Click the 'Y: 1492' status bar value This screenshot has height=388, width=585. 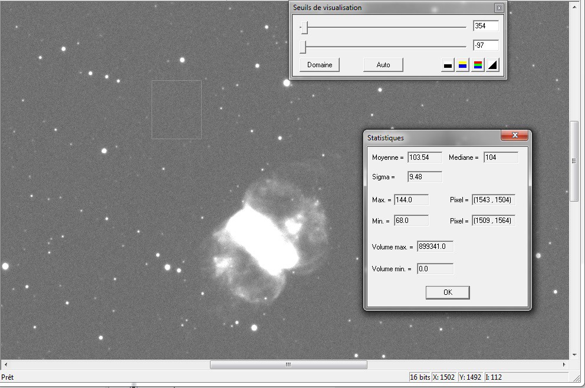(x=471, y=377)
